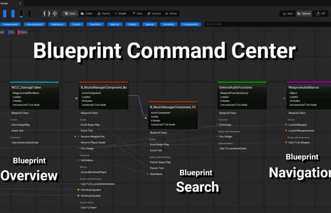
Task: Click 'Event Tick' under B_MusicManagerComponent_FE
Action: 156,150
